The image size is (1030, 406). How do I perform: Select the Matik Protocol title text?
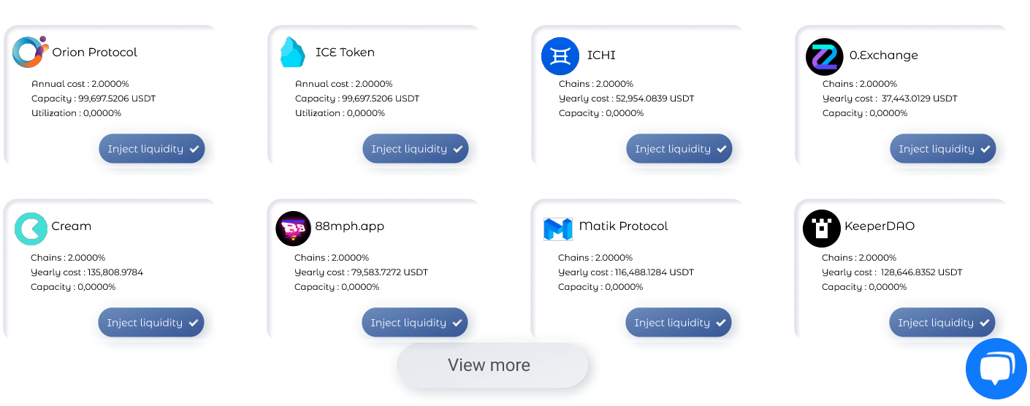point(624,226)
